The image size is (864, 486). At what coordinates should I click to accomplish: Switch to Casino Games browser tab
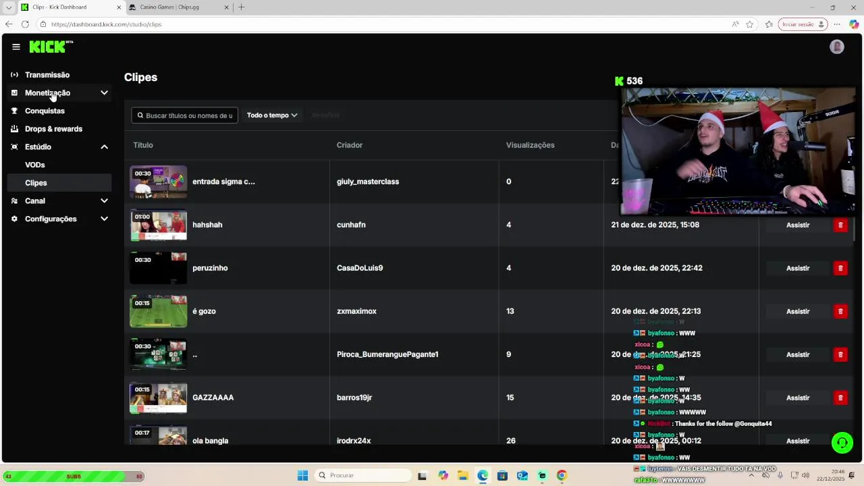(179, 7)
